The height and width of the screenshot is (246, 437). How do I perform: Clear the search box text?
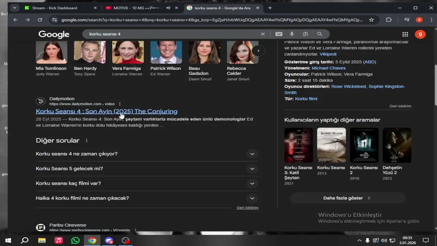click(263, 34)
